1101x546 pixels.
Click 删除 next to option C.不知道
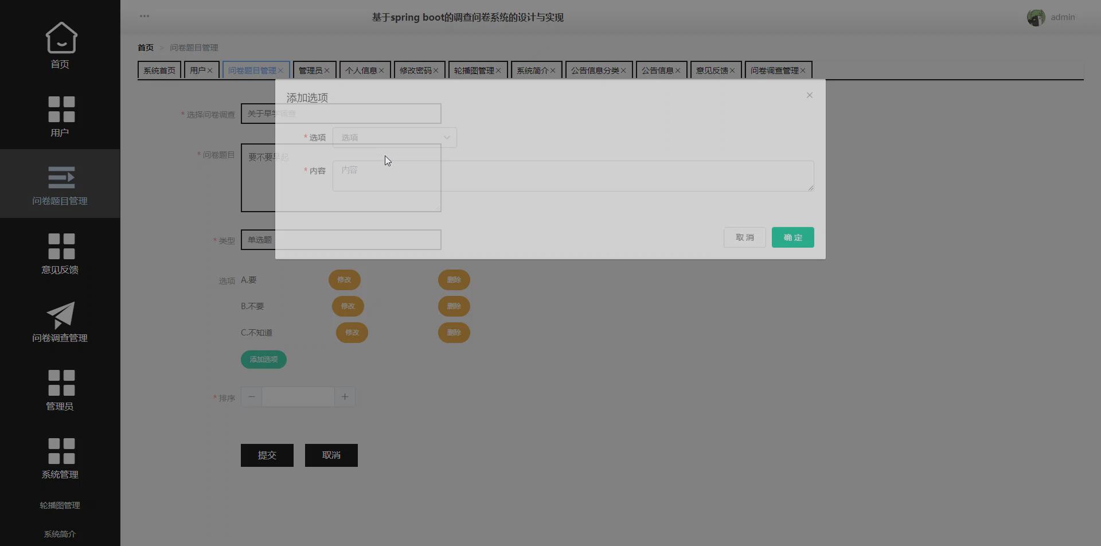pos(454,332)
